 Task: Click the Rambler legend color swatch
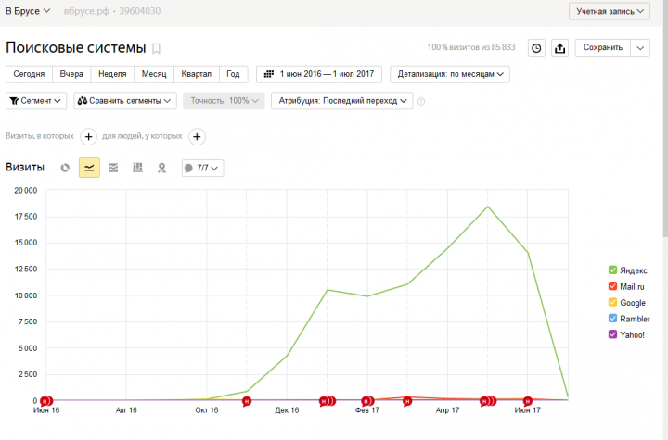[x=612, y=319]
